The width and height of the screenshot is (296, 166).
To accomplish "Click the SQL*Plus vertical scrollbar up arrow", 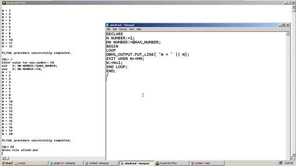I will pyautogui.click(x=294, y=7).
